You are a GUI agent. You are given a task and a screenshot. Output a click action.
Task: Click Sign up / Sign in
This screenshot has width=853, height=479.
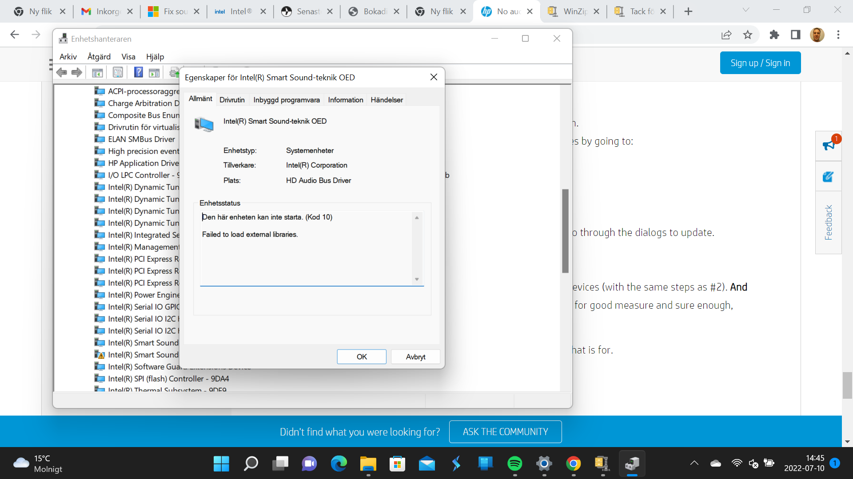pyautogui.click(x=760, y=63)
